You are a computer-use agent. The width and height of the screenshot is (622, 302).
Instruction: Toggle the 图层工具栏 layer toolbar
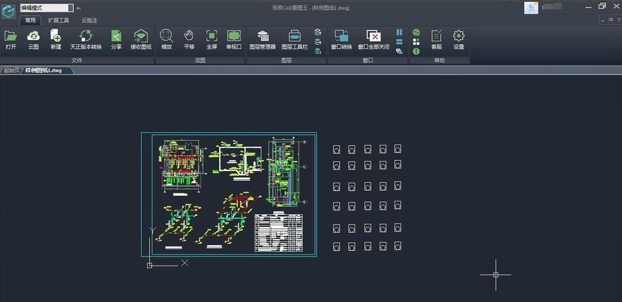(295, 39)
